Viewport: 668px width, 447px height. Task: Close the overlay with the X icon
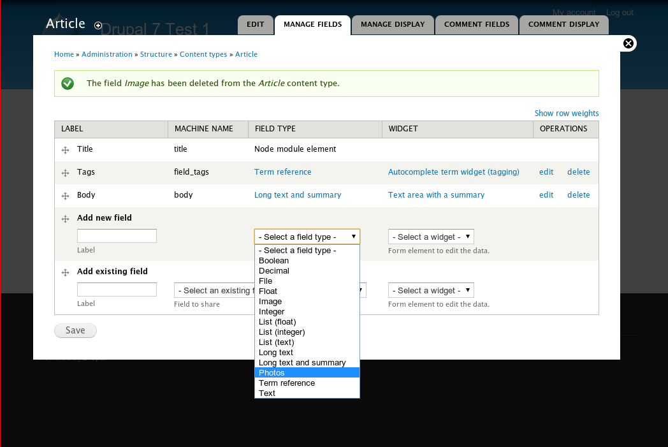click(628, 43)
